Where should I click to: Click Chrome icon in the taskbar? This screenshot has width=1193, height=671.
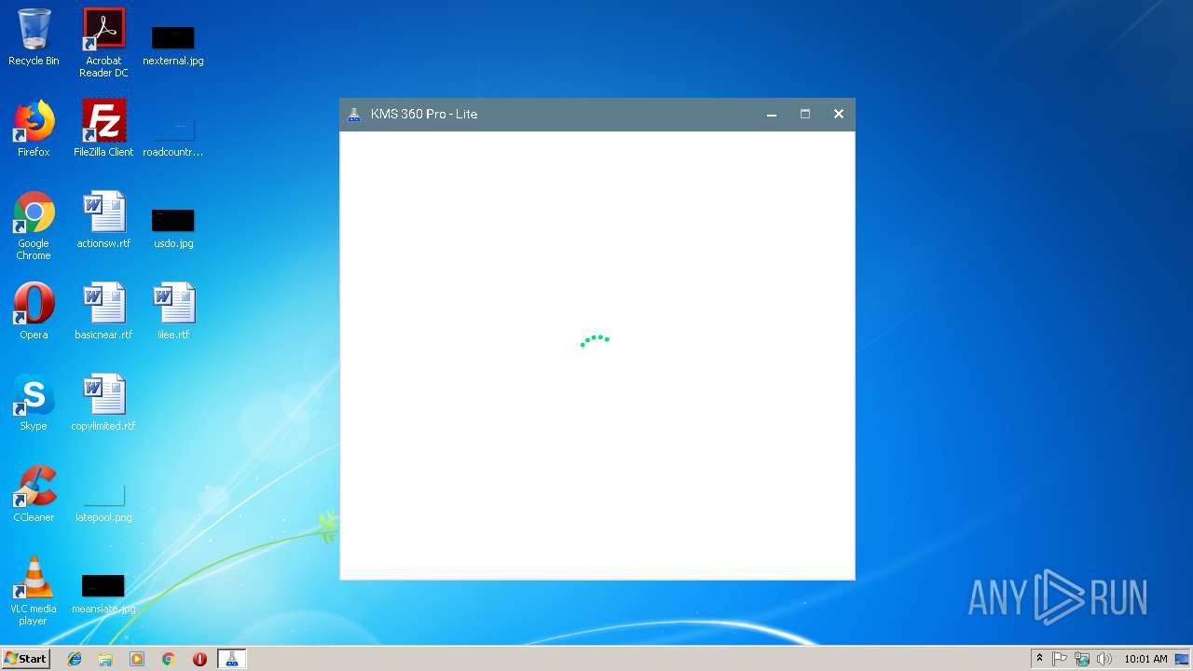(169, 659)
